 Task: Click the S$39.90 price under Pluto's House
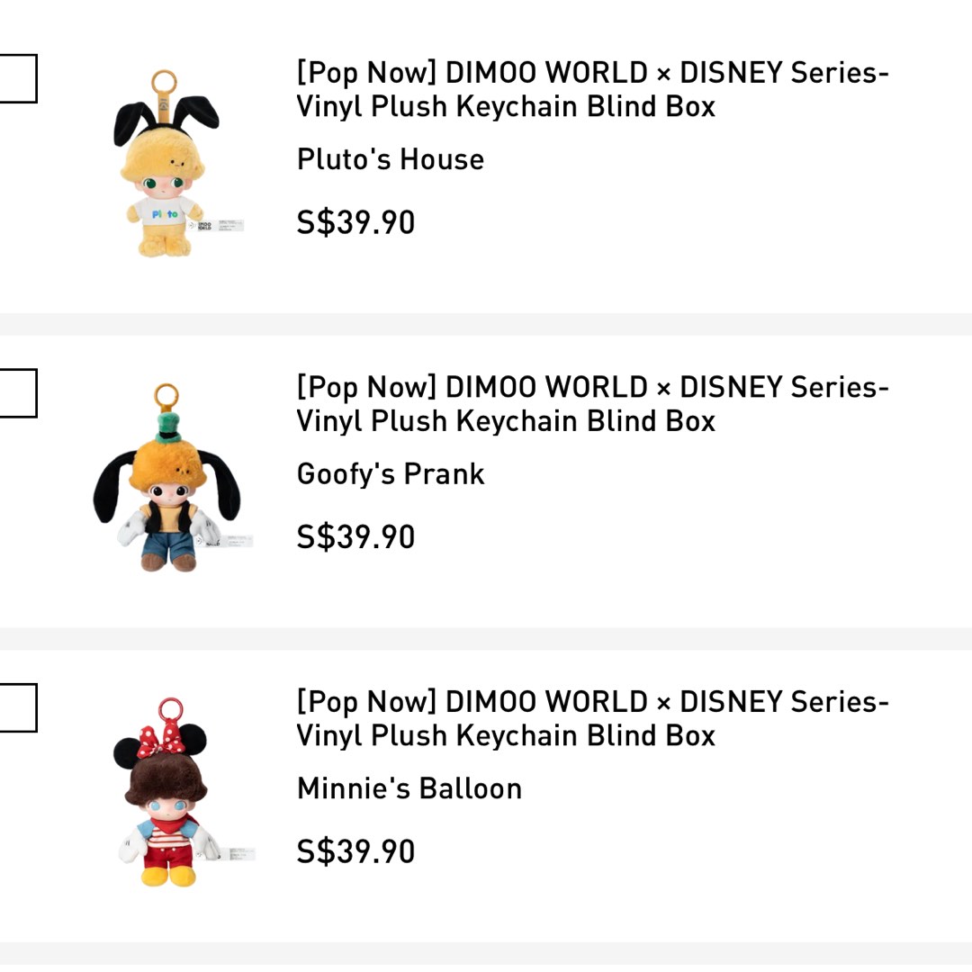point(355,221)
